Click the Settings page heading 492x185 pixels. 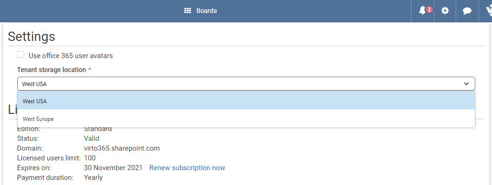[31, 36]
